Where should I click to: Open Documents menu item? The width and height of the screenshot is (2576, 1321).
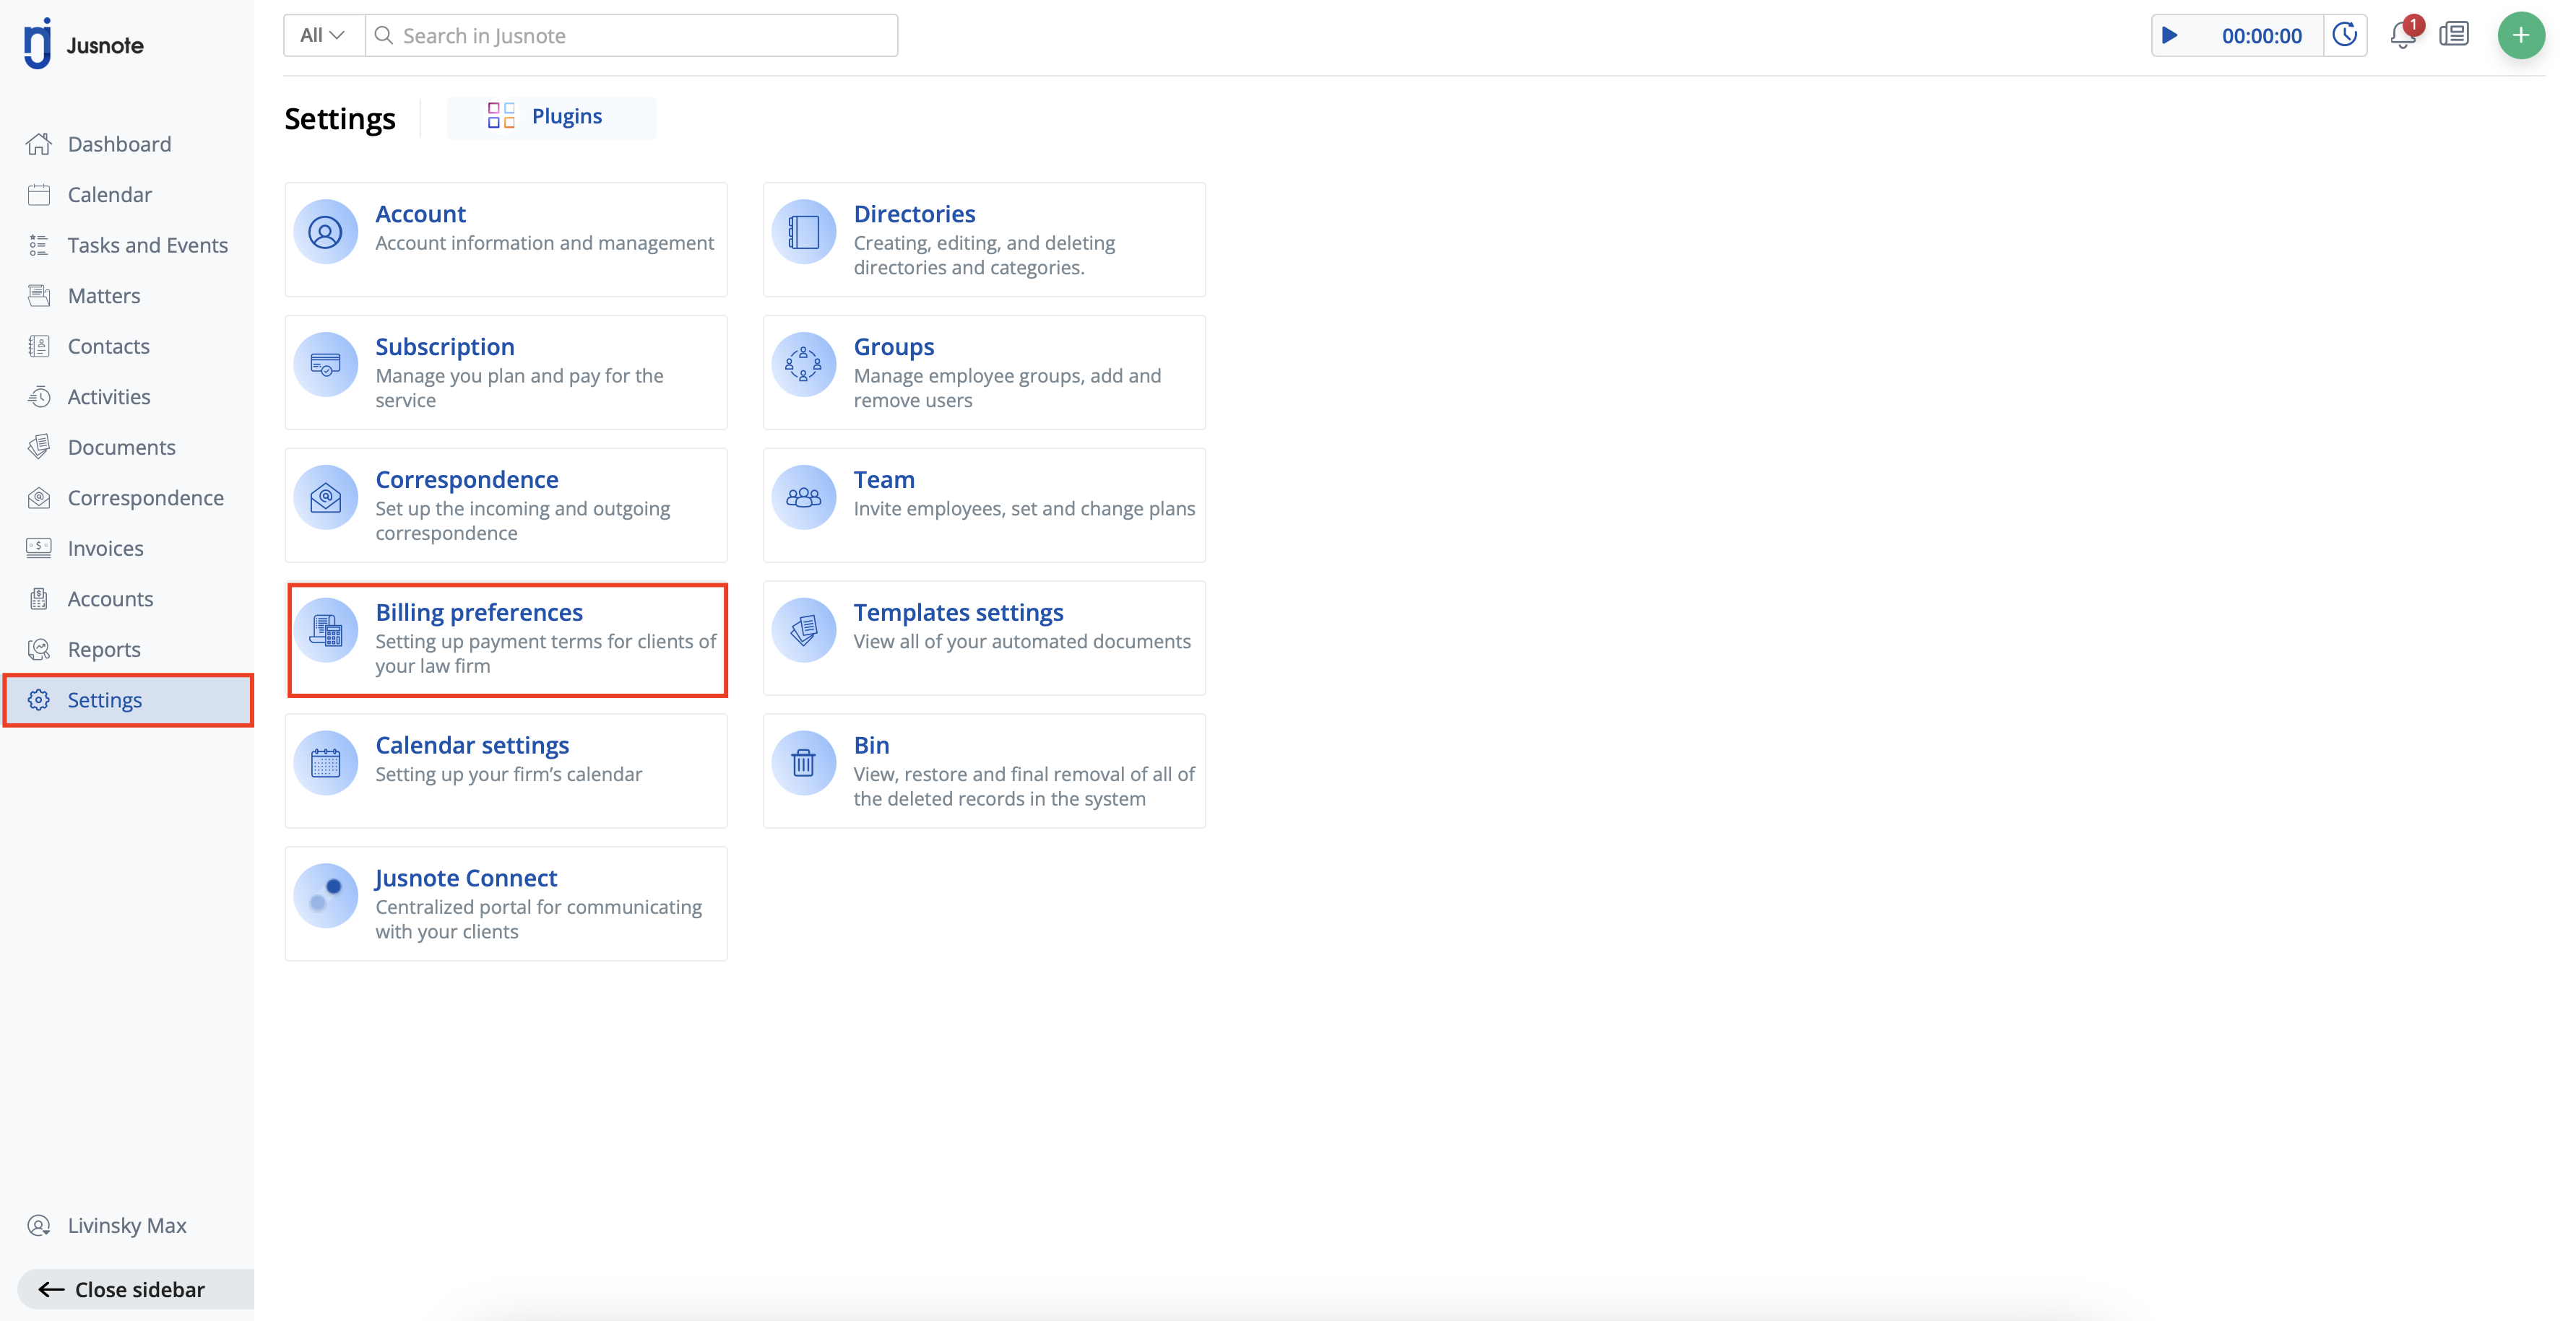click(122, 447)
